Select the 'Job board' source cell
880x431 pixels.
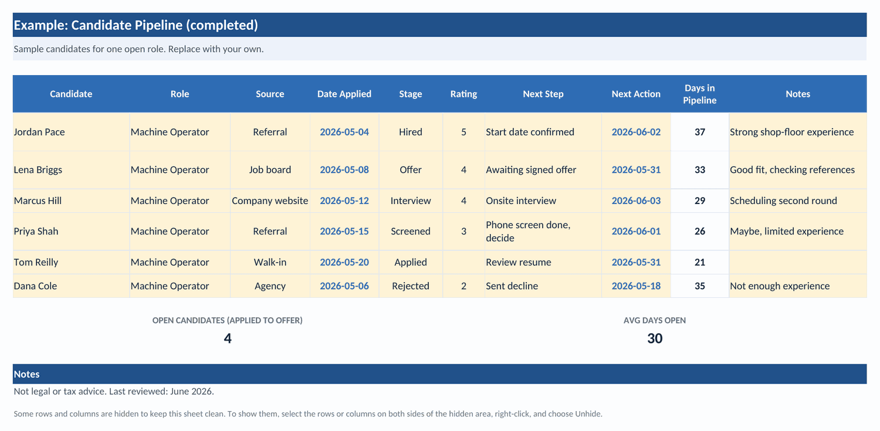coord(270,169)
